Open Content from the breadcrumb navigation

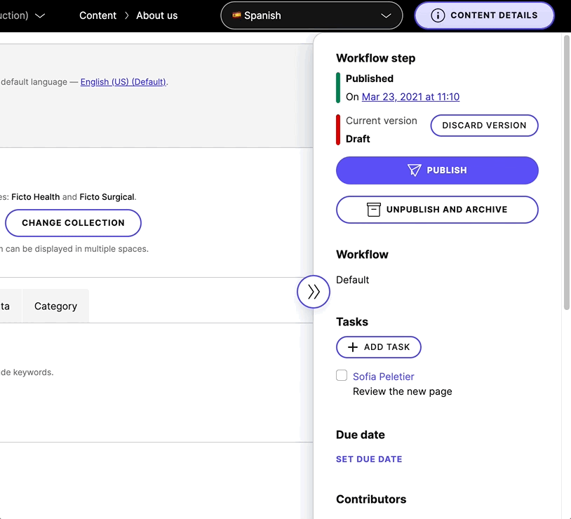click(98, 15)
